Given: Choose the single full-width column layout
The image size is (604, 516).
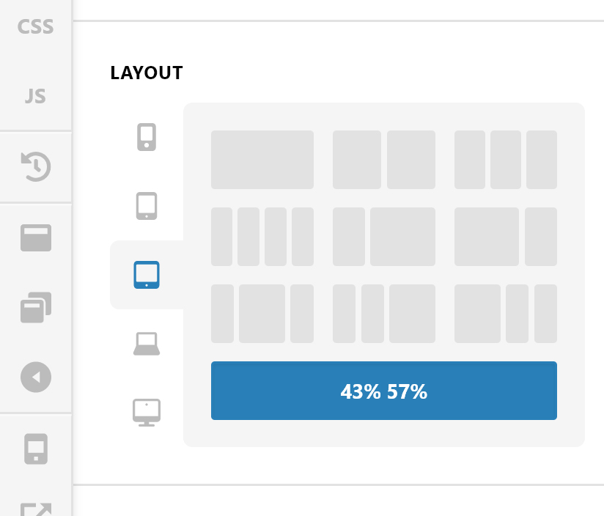Looking at the screenshot, I should [262, 160].
